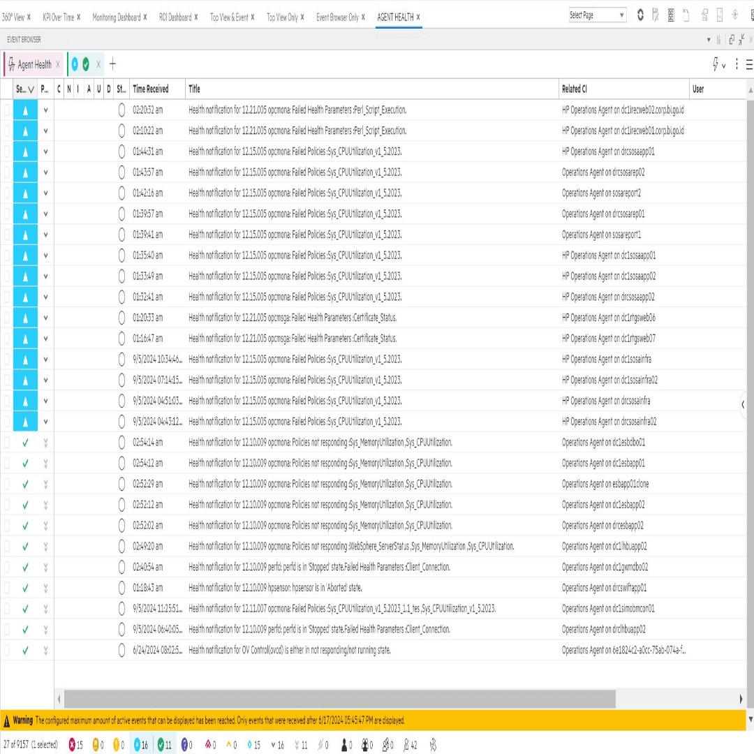Expand priority chevron on 01:44:31 am event

(x=45, y=151)
